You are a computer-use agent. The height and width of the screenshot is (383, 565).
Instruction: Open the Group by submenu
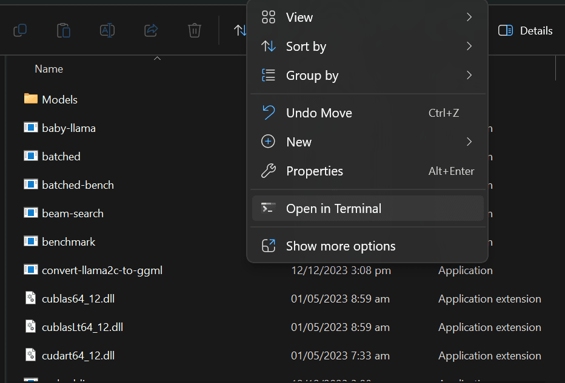coord(367,76)
